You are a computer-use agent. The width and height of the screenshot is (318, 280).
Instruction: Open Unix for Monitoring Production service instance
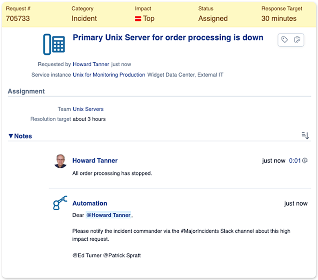(109, 75)
